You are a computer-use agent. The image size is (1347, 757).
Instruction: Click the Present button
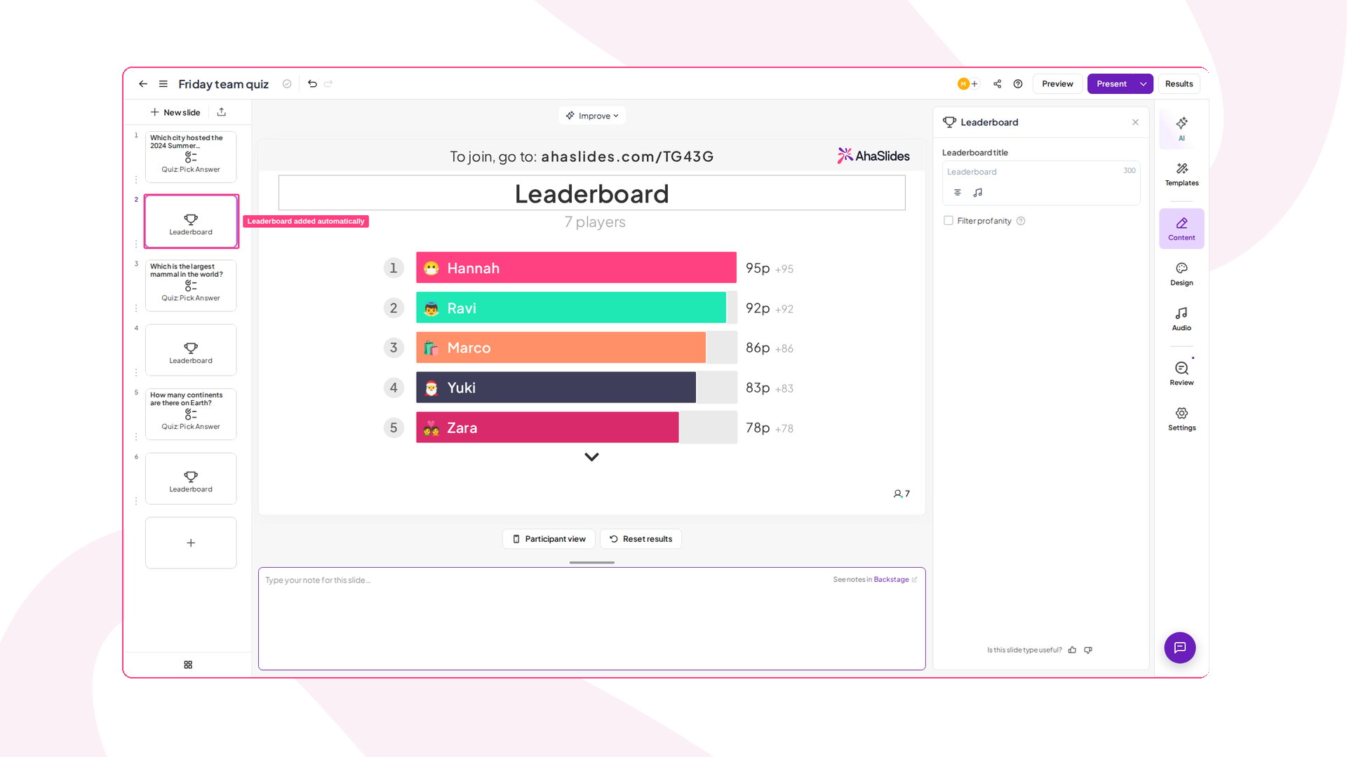[x=1111, y=84]
